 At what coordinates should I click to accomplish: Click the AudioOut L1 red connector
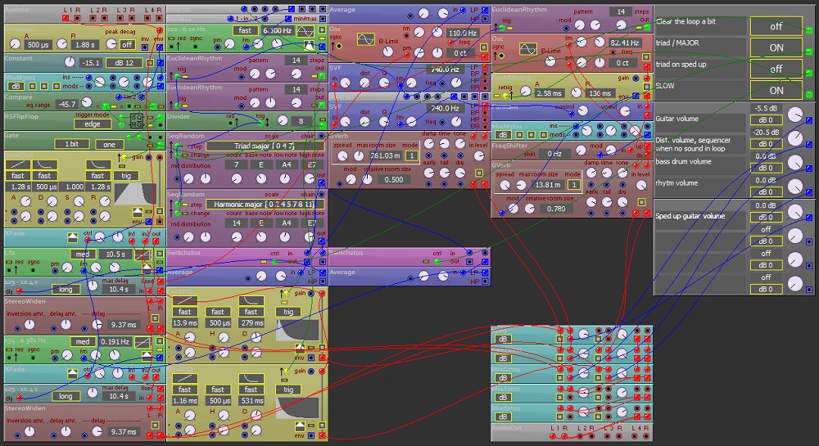click(x=554, y=436)
